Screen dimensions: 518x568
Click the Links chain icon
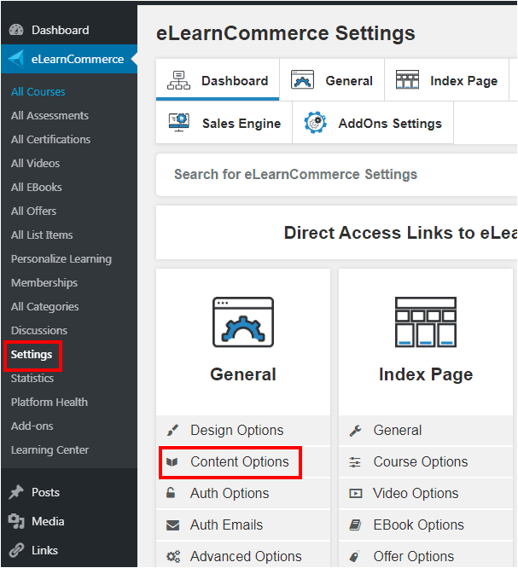pos(16,550)
